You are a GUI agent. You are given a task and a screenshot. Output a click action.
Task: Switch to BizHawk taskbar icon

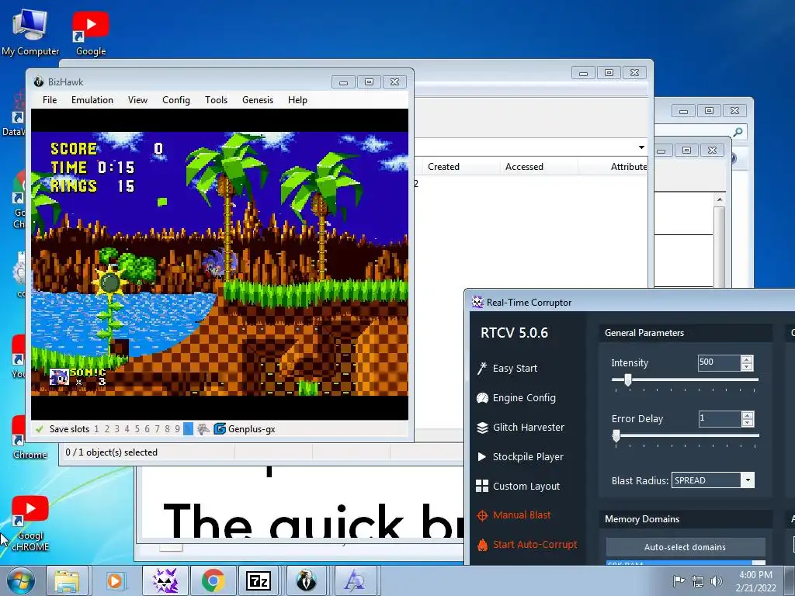307,580
